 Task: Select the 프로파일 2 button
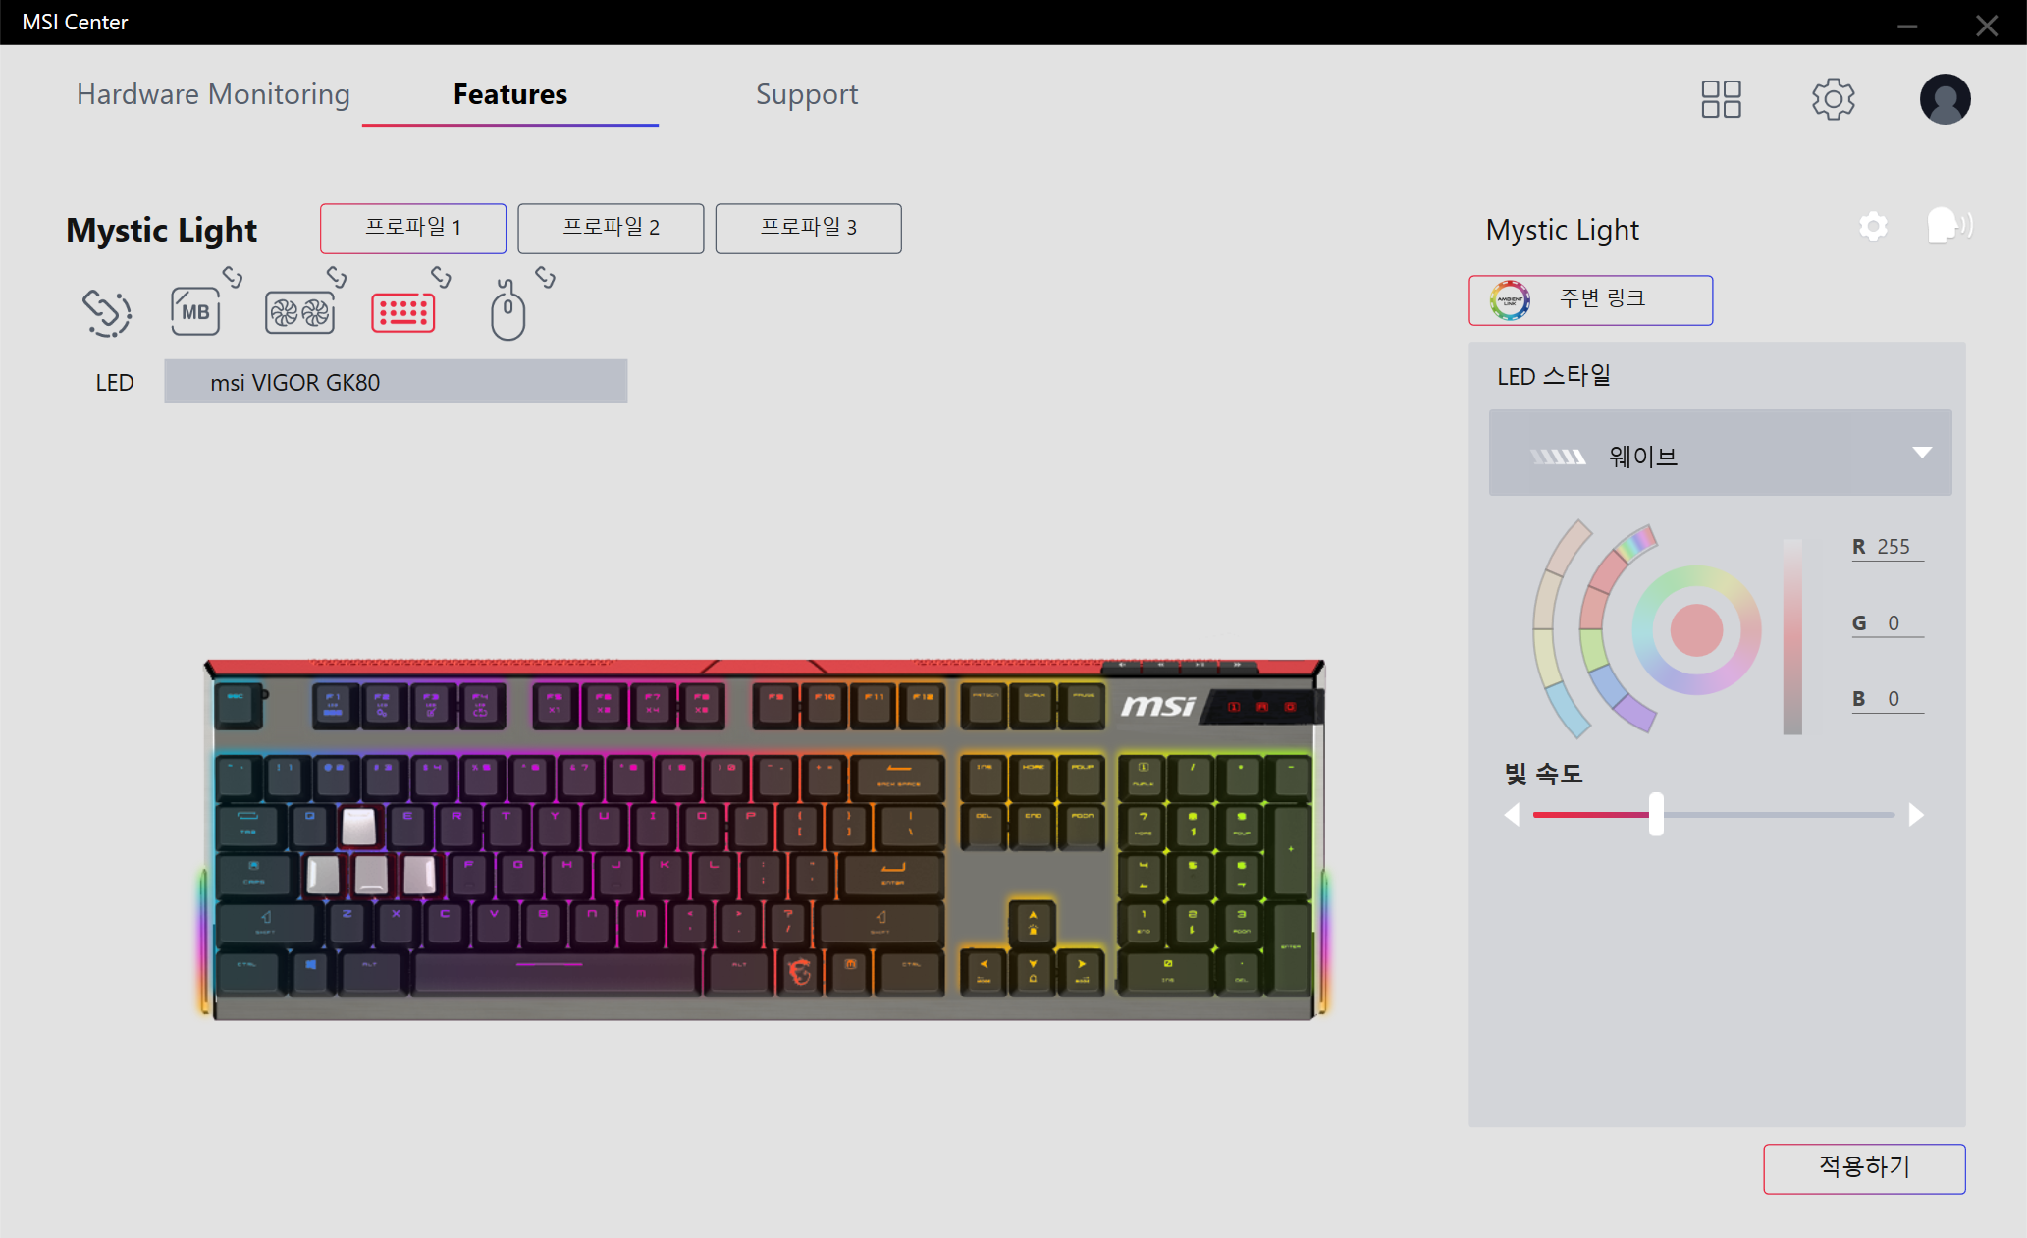click(611, 228)
